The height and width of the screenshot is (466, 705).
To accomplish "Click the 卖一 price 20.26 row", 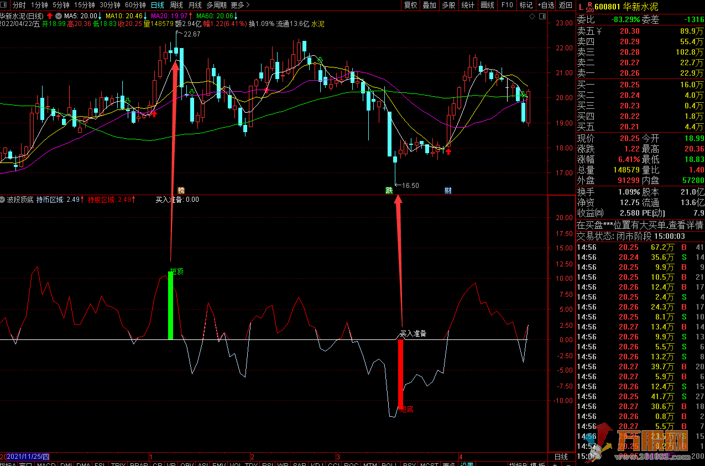I will [640, 73].
